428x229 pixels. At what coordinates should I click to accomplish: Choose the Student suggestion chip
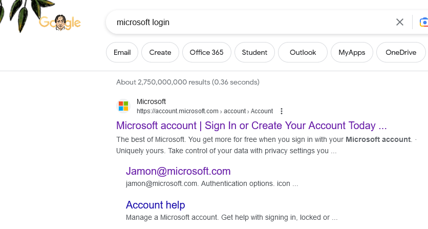[x=254, y=52]
